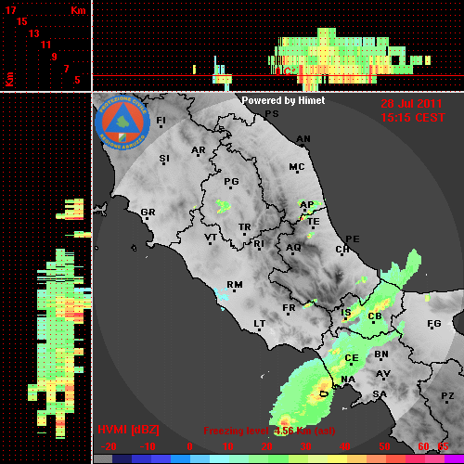
Task: Select the '13' km height label
Action: coord(34,33)
